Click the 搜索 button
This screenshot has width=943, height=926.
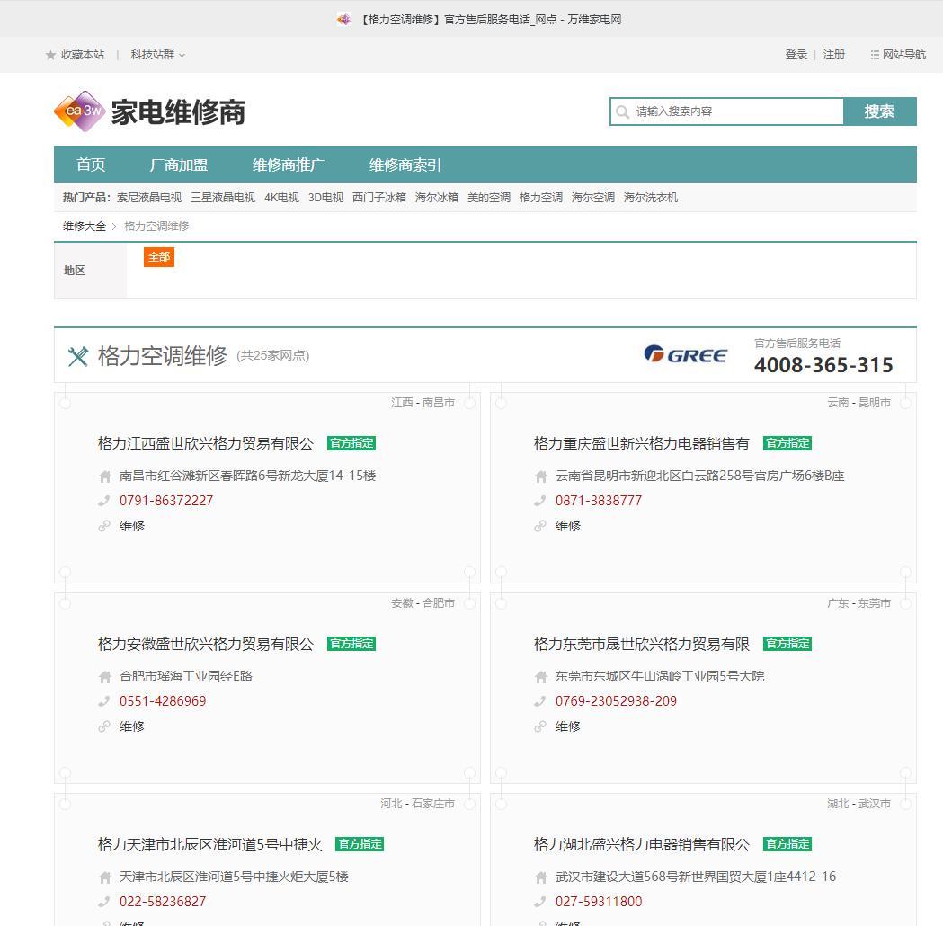[x=879, y=111]
